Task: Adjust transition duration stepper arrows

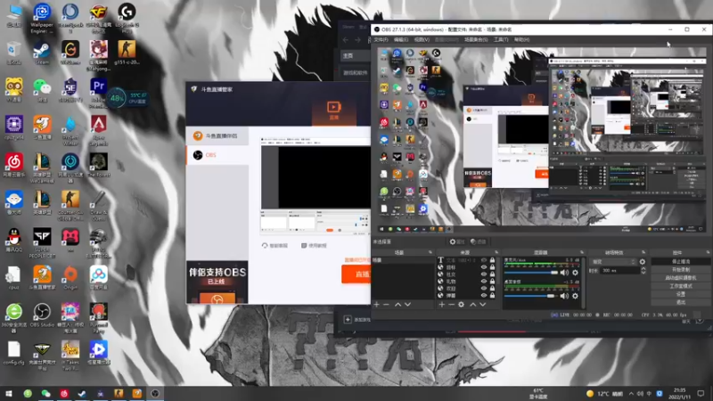Action: (x=643, y=271)
